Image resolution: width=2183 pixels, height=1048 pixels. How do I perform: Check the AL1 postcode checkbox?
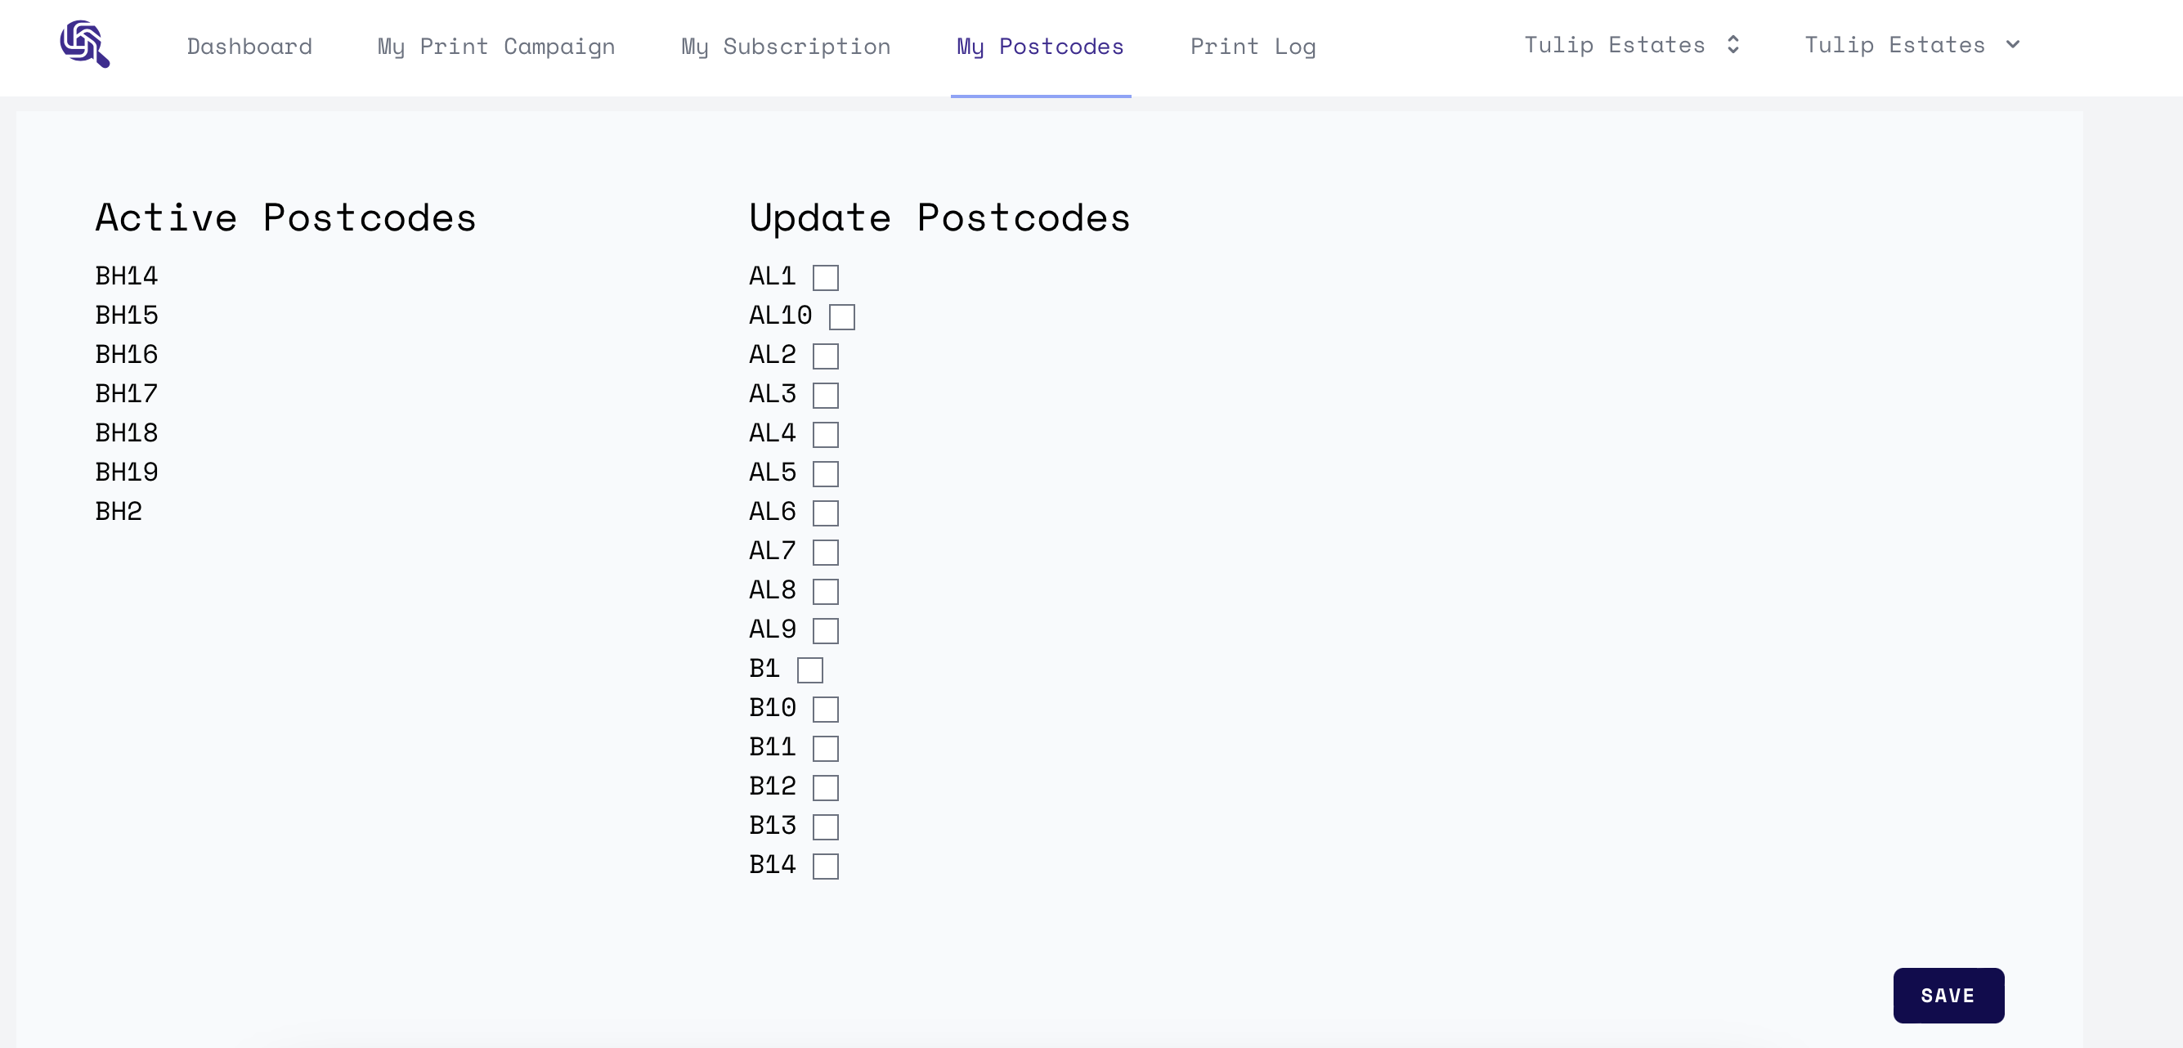[x=826, y=278]
